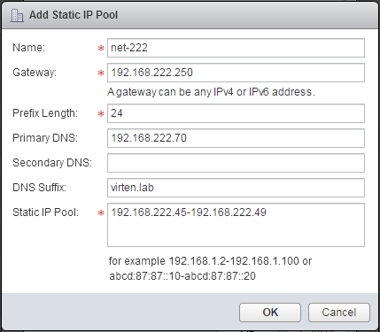Image resolution: width=380 pixels, height=332 pixels.
Task: Click the Static IP Pool range textarea
Action: tap(236, 225)
